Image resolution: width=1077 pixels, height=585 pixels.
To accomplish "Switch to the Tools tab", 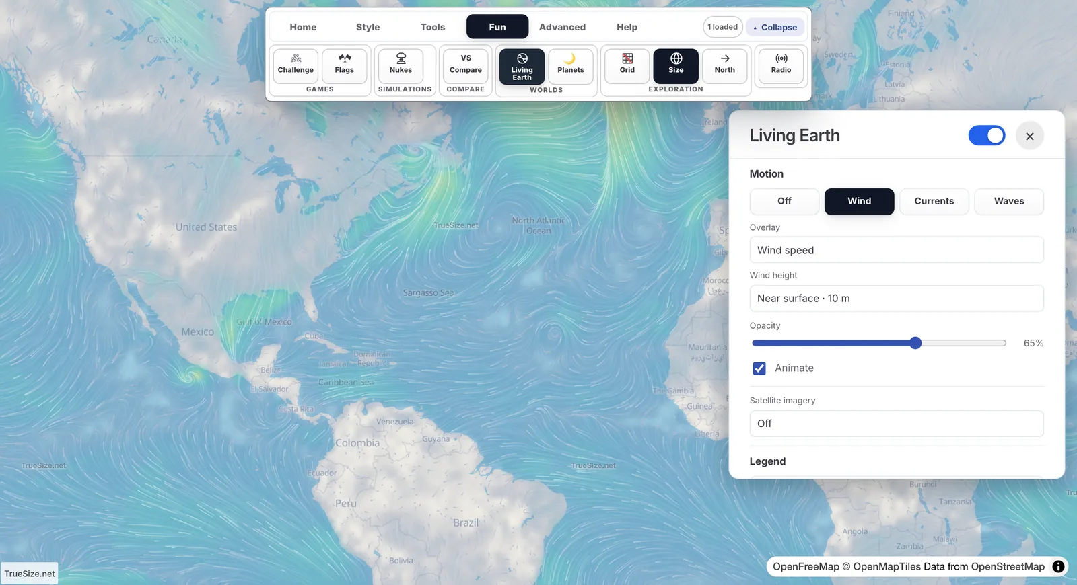I will tap(433, 27).
